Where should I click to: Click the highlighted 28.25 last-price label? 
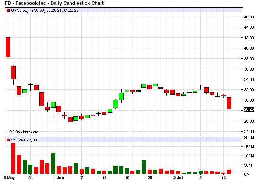[249, 109]
